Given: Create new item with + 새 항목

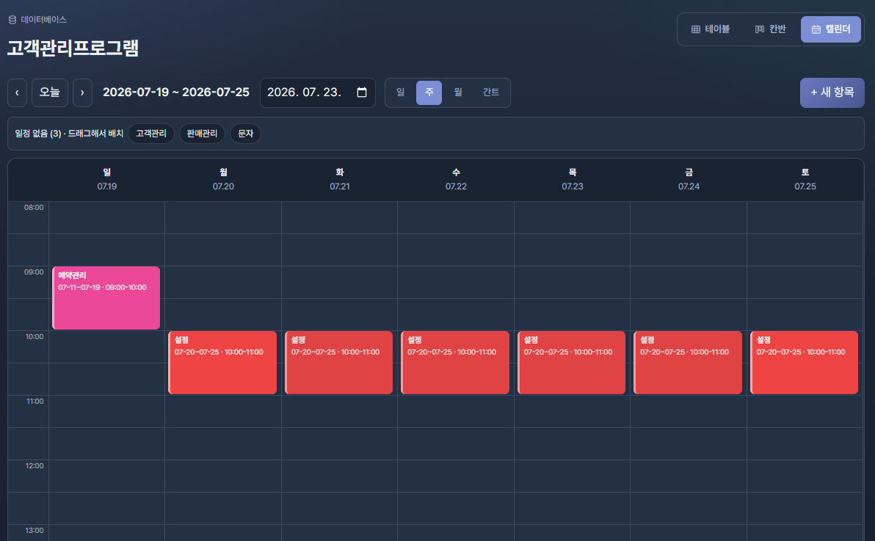Looking at the screenshot, I should click(x=832, y=92).
